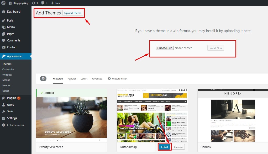This screenshot has height=154, width=268.
Task: Click the Tools wrench icon
Action: [3, 111]
